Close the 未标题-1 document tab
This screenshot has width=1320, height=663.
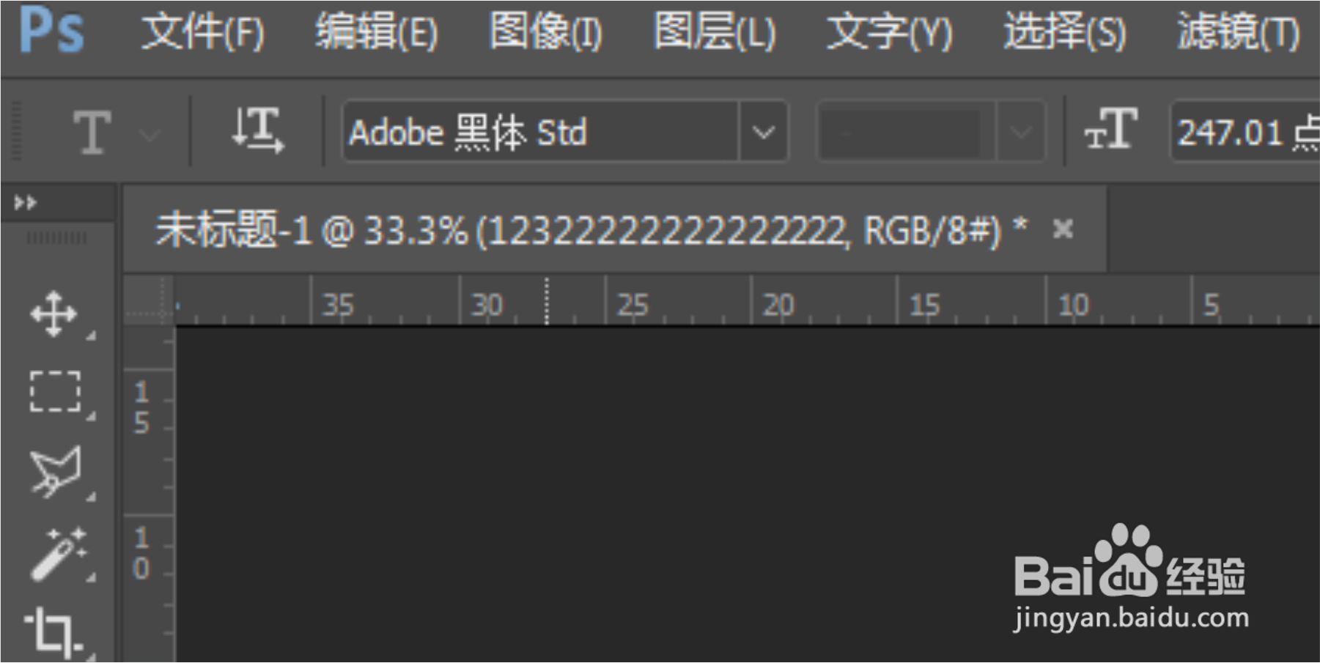[x=1063, y=229]
